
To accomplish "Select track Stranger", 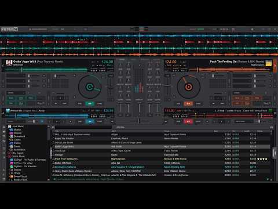I will pyautogui.click(x=161, y=154).
